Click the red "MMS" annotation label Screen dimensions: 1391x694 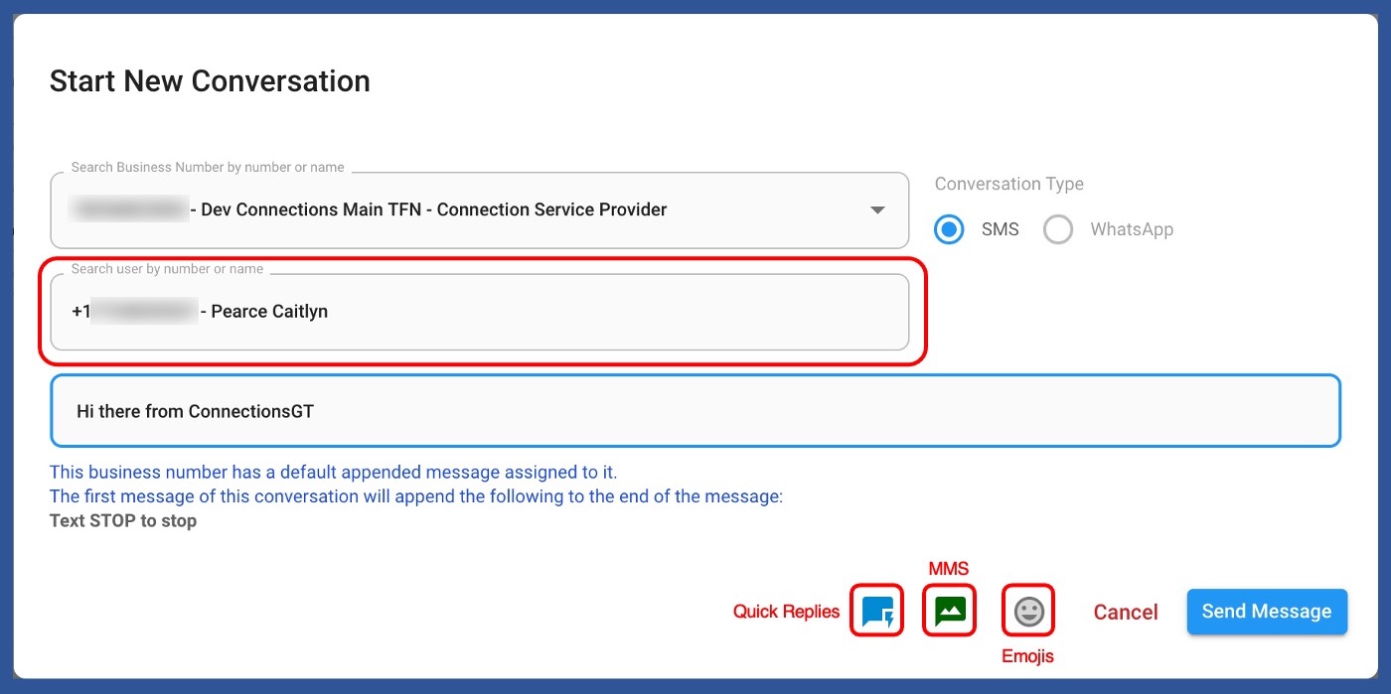948,569
